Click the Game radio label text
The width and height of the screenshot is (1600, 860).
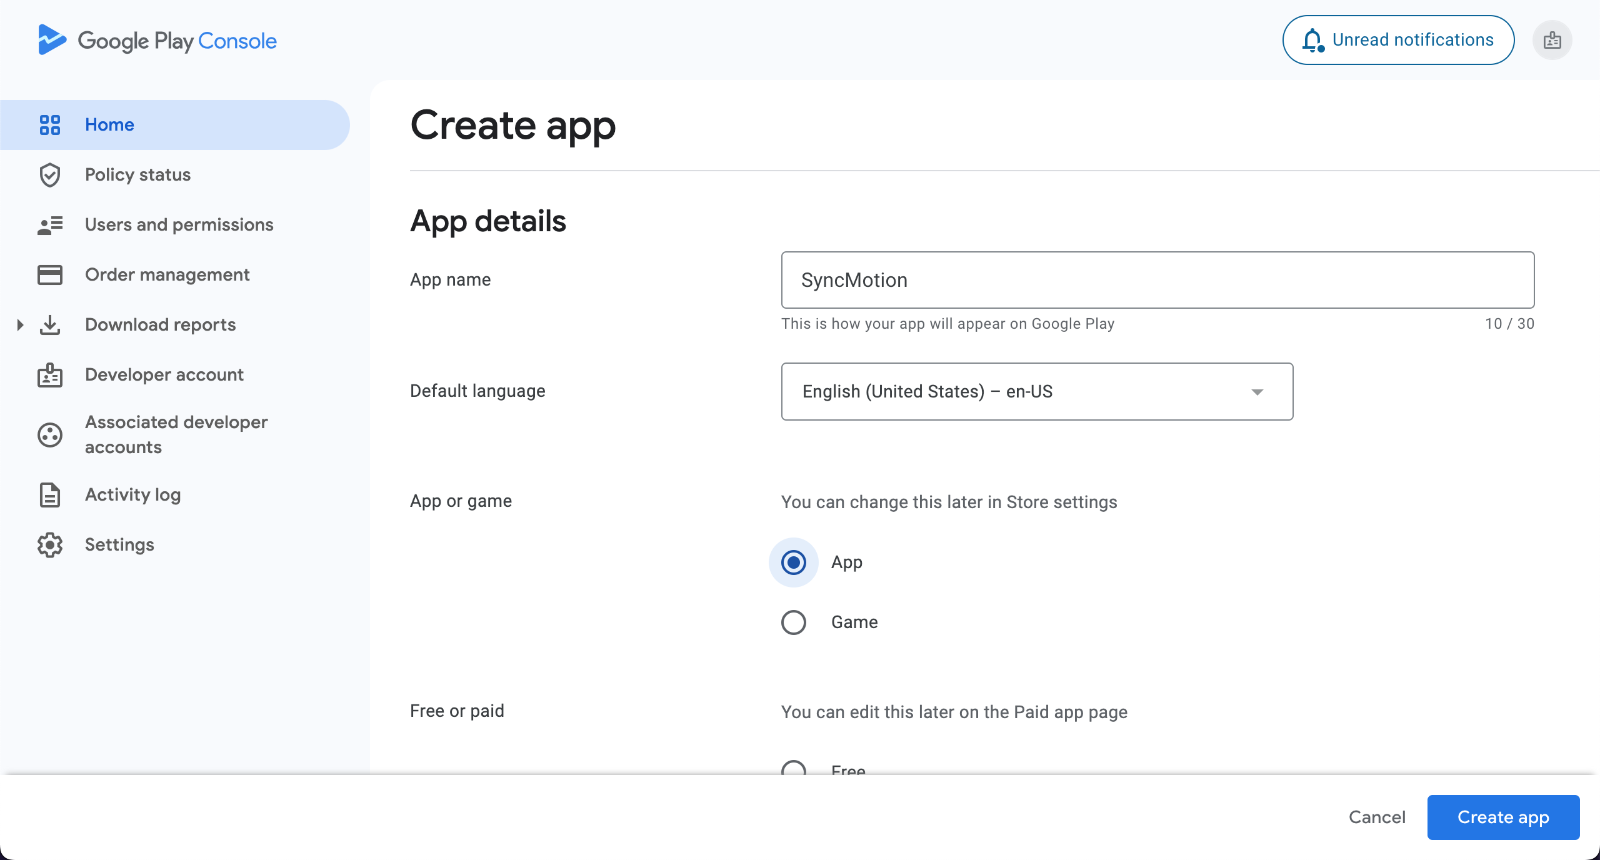[854, 622]
